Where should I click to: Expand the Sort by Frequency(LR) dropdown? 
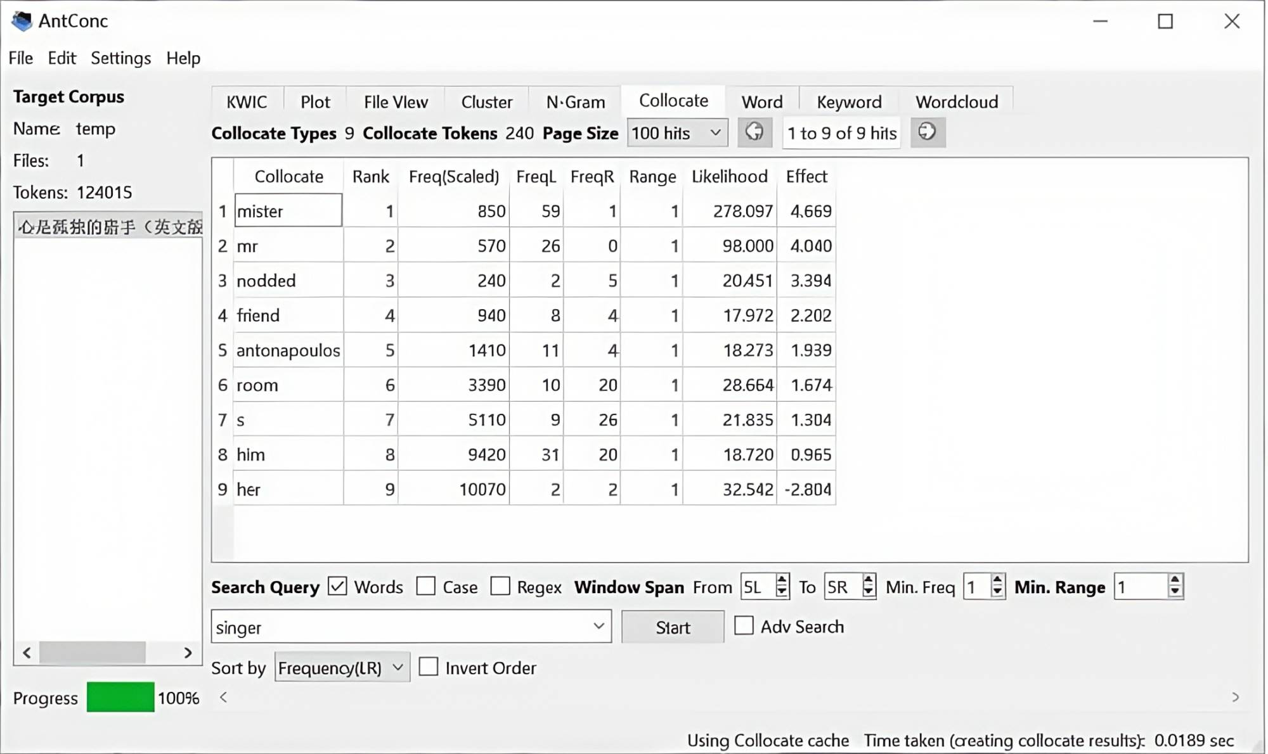(342, 668)
